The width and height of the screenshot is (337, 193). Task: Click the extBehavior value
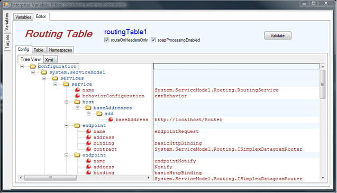click(x=171, y=96)
